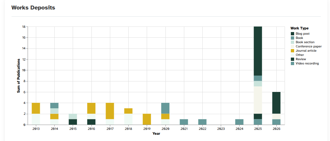Click the Review legend color swatch

pyautogui.click(x=292, y=59)
